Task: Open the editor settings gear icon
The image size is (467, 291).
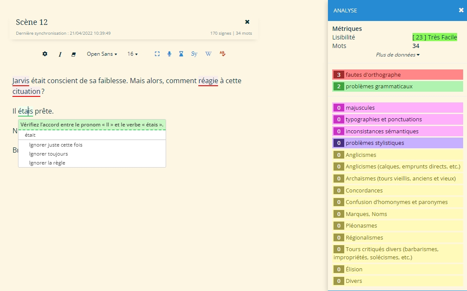Action: [x=45, y=54]
